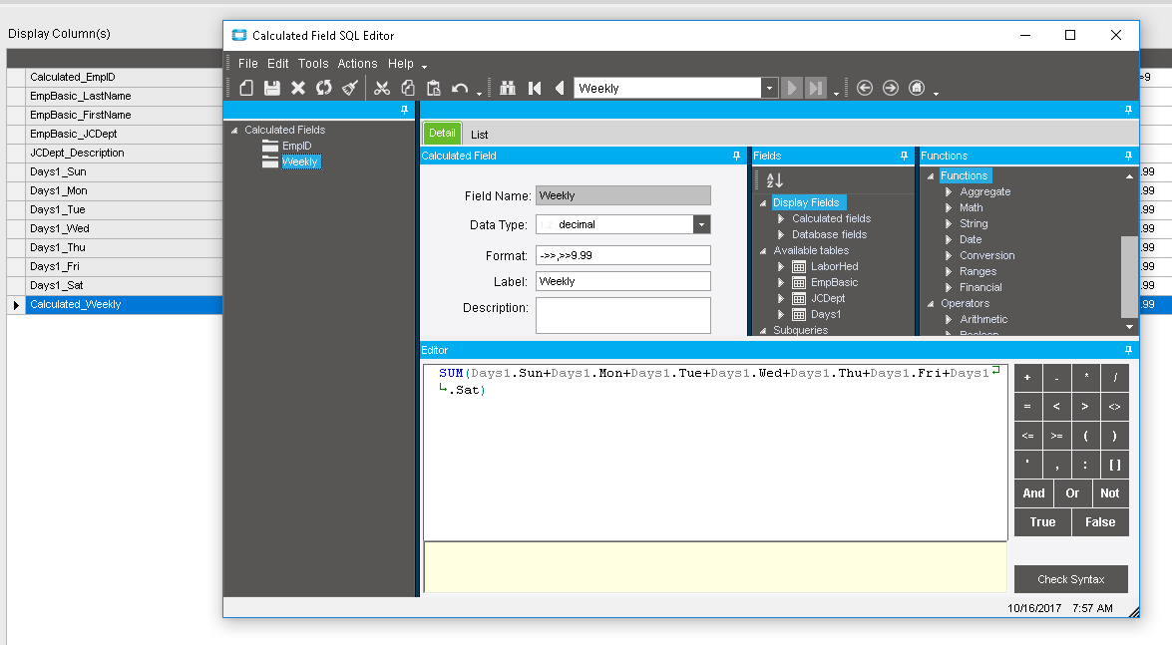1172x645 pixels.
Task: Open the Weekly record navigation dropdown
Action: [x=769, y=88]
